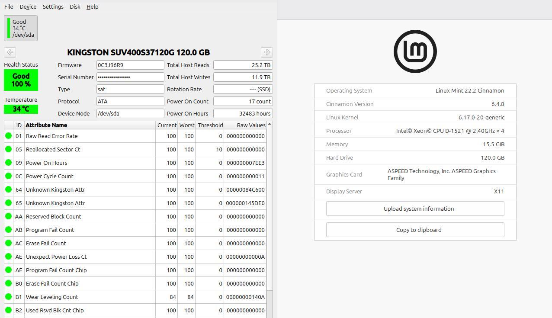
Task: Click green status dot for Power On Hours row
Action: 8,163
